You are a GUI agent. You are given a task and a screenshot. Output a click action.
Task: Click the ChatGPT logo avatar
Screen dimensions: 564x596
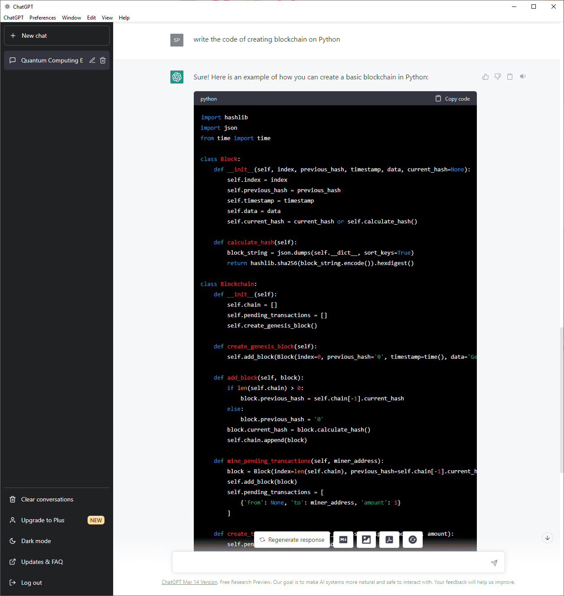pos(177,77)
